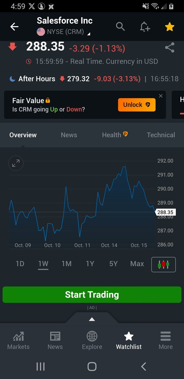The width and height of the screenshot is (184, 379).
Task: Open the More menu in bottom navigation
Action: pyautogui.click(x=166, y=340)
